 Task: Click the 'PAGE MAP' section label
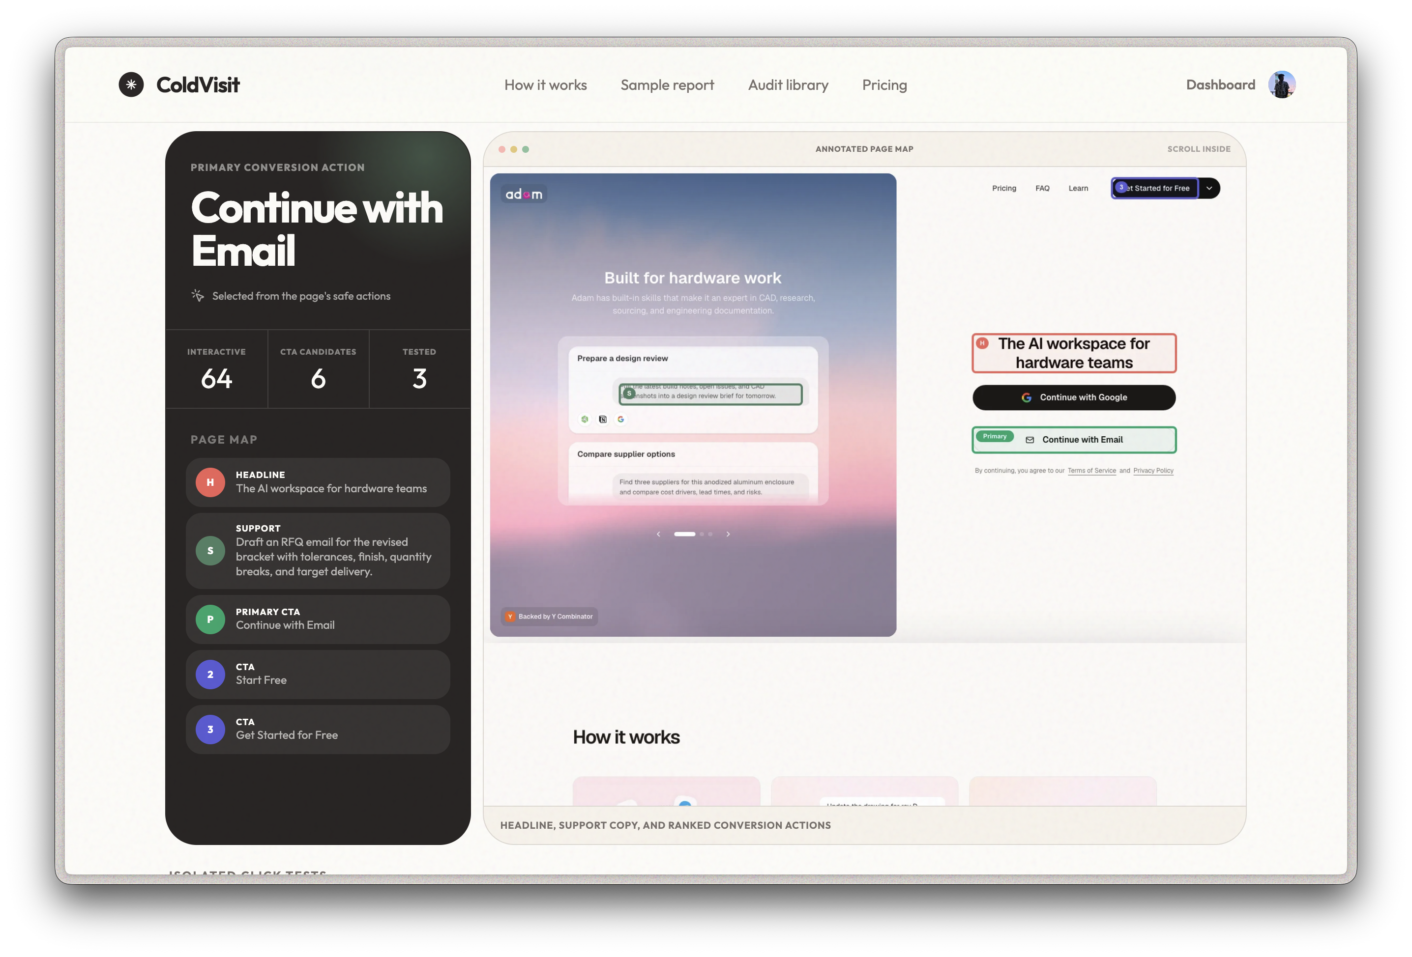(224, 440)
